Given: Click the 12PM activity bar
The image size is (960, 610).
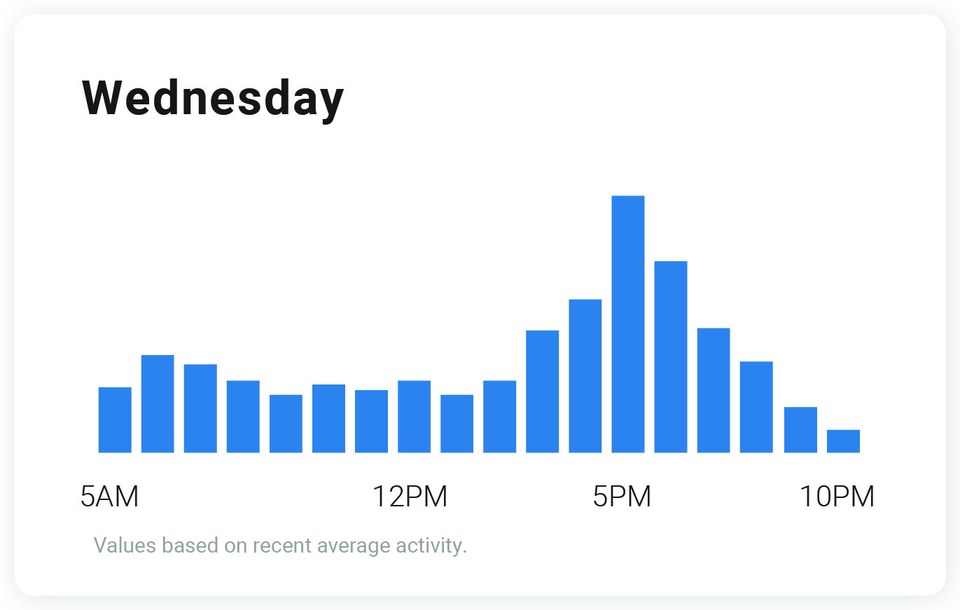Looking at the screenshot, I should click(414, 416).
